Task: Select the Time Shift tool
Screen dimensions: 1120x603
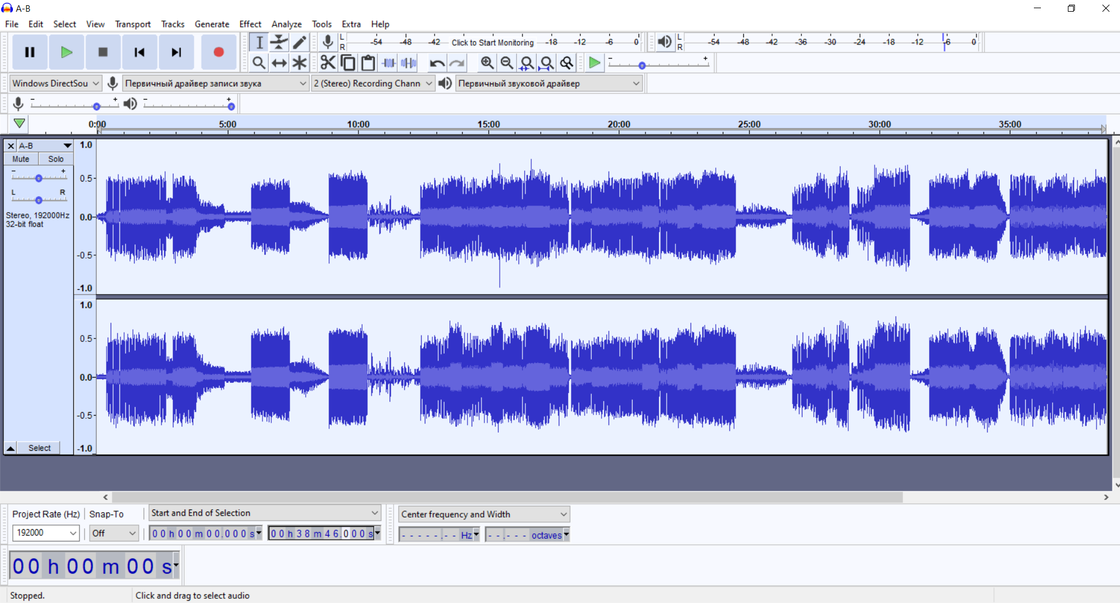Action: coord(279,63)
